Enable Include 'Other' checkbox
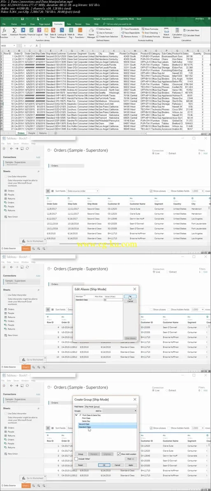This screenshot has width=211, height=491. [77, 459]
